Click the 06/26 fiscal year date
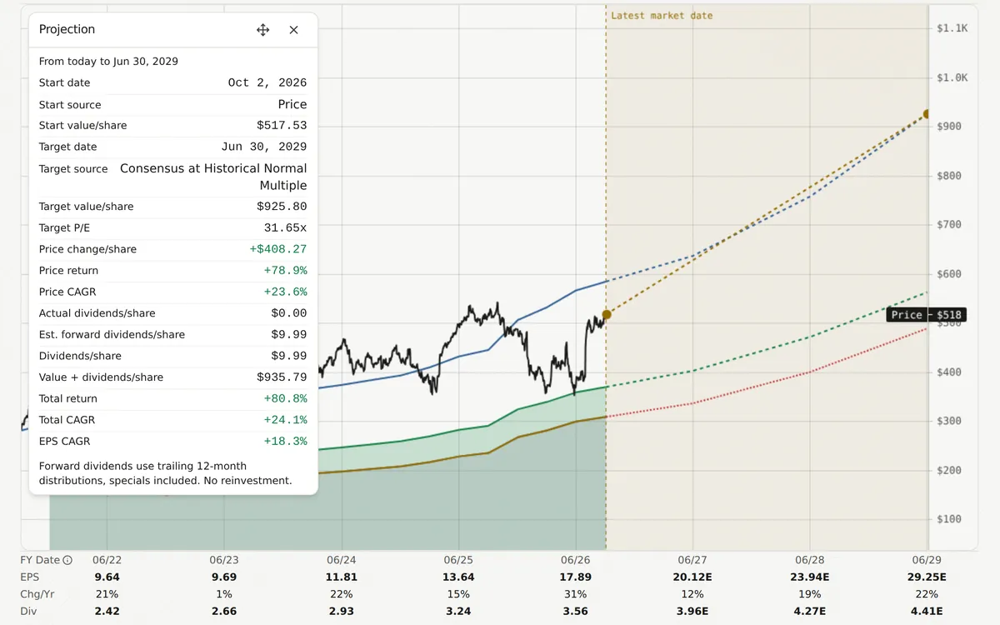The width and height of the screenshot is (1000, 625). coord(576,560)
